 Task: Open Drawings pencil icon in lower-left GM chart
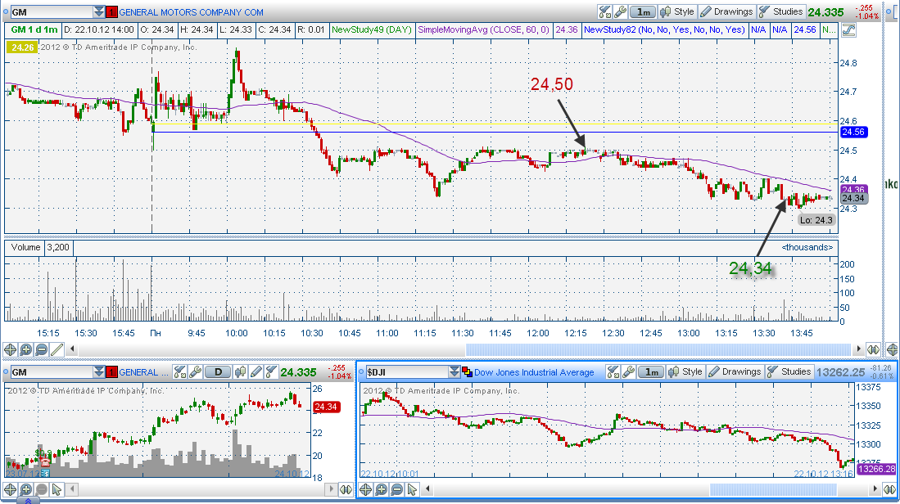256,372
